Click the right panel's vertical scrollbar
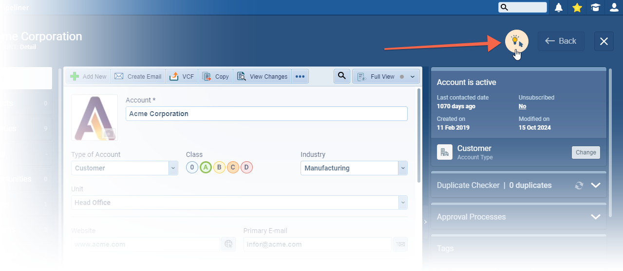 click(x=611, y=143)
